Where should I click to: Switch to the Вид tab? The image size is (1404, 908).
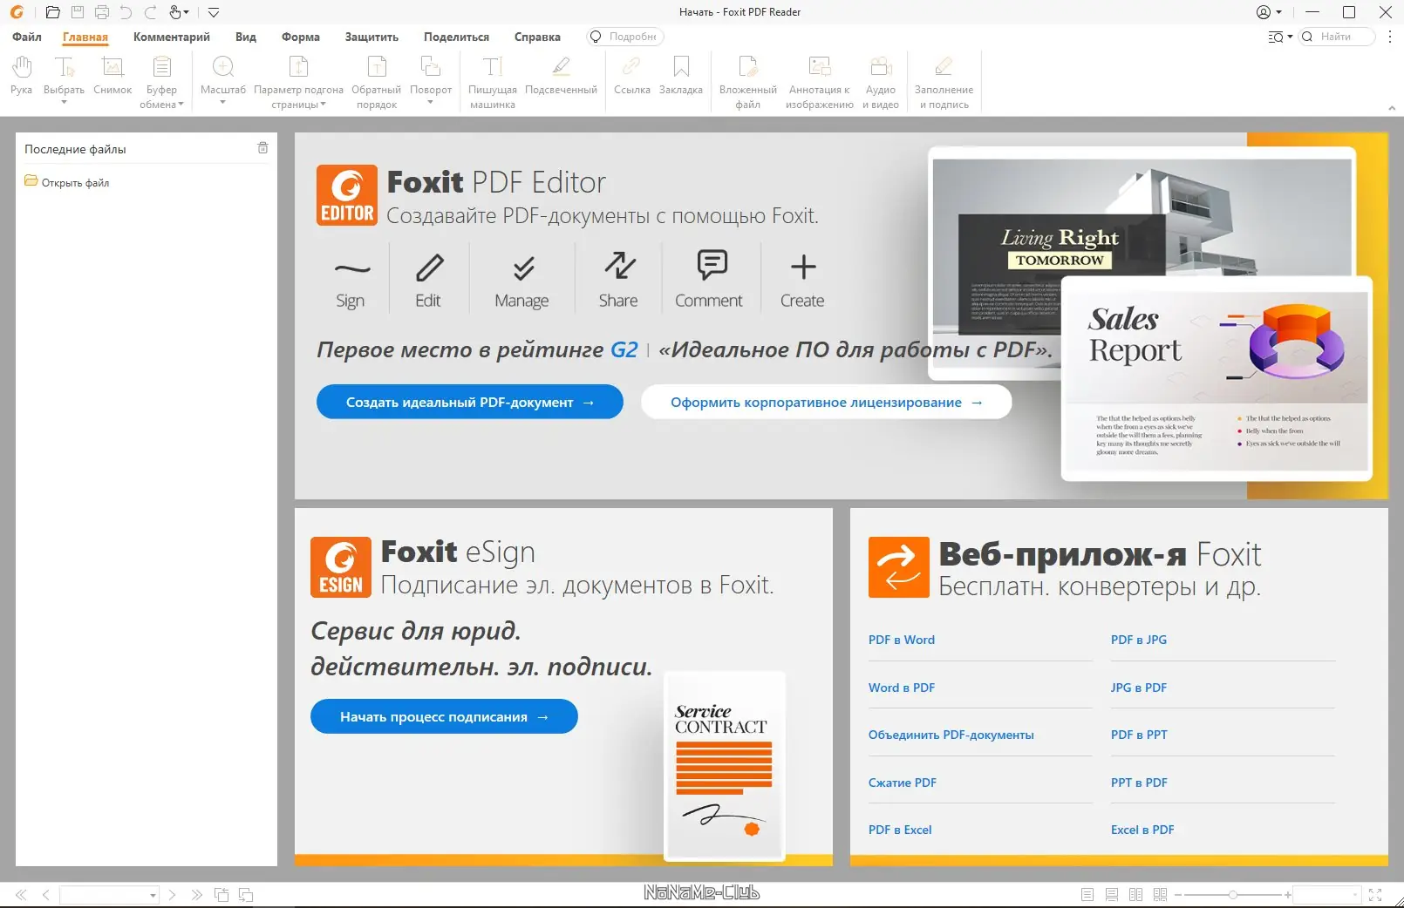click(x=246, y=37)
